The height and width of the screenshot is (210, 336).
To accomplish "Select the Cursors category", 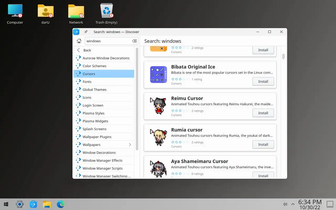I will click(104, 74).
